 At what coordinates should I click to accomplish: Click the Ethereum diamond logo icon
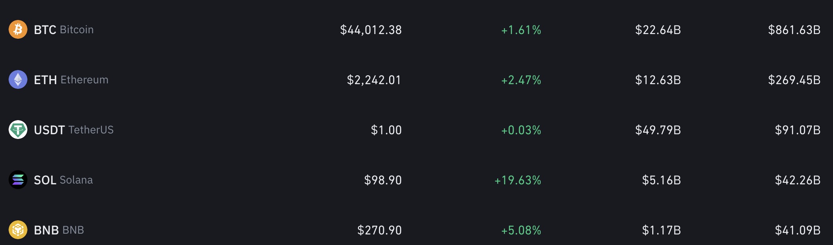(x=18, y=80)
